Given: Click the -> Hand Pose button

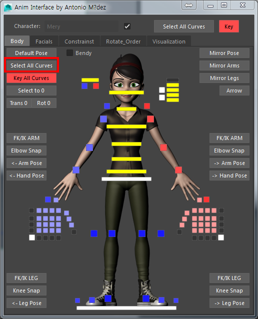Looking at the screenshot, I should point(229,175).
